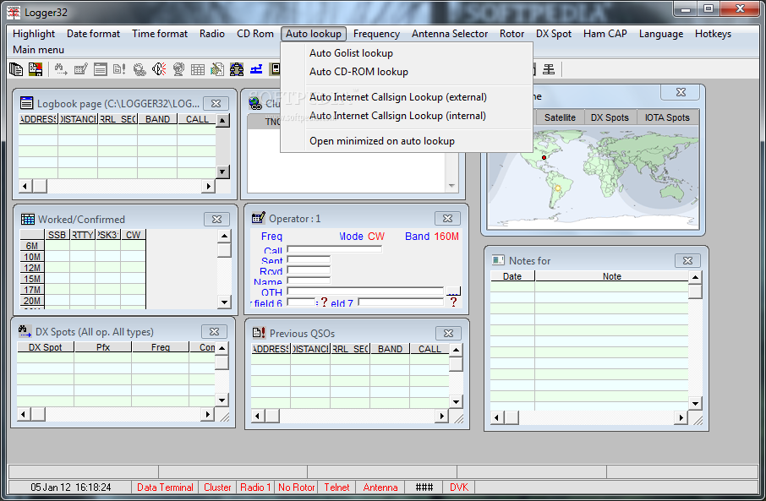Click the worked/confirmed grid toolbar icon
Viewport: 766px width, 501px height.
tap(198, 69)
